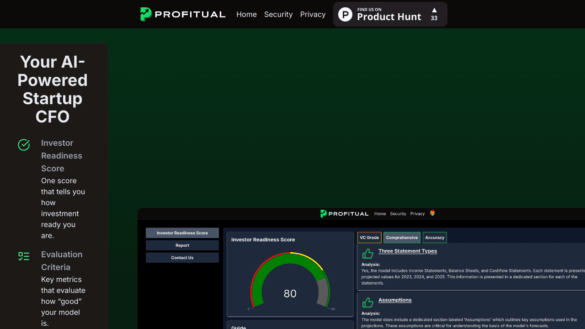Go to Security in the top navbar

coord(278,14)
